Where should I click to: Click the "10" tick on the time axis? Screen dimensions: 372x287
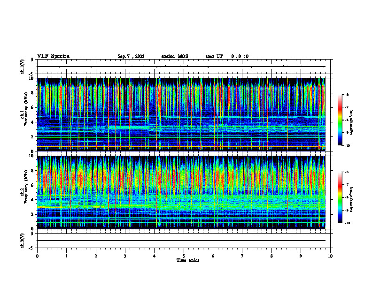pyautogui.click(x=330, y=256)
